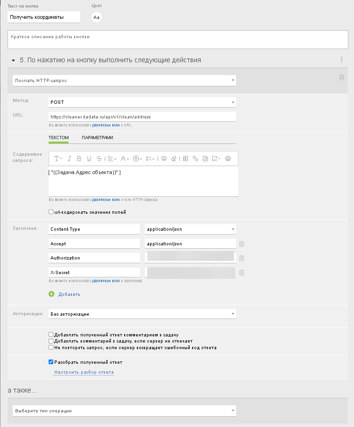Screen dimensions: 354x427
Task: Switch to the ПАРАМЕТРАМИ tab
Action: click(97, 138)
